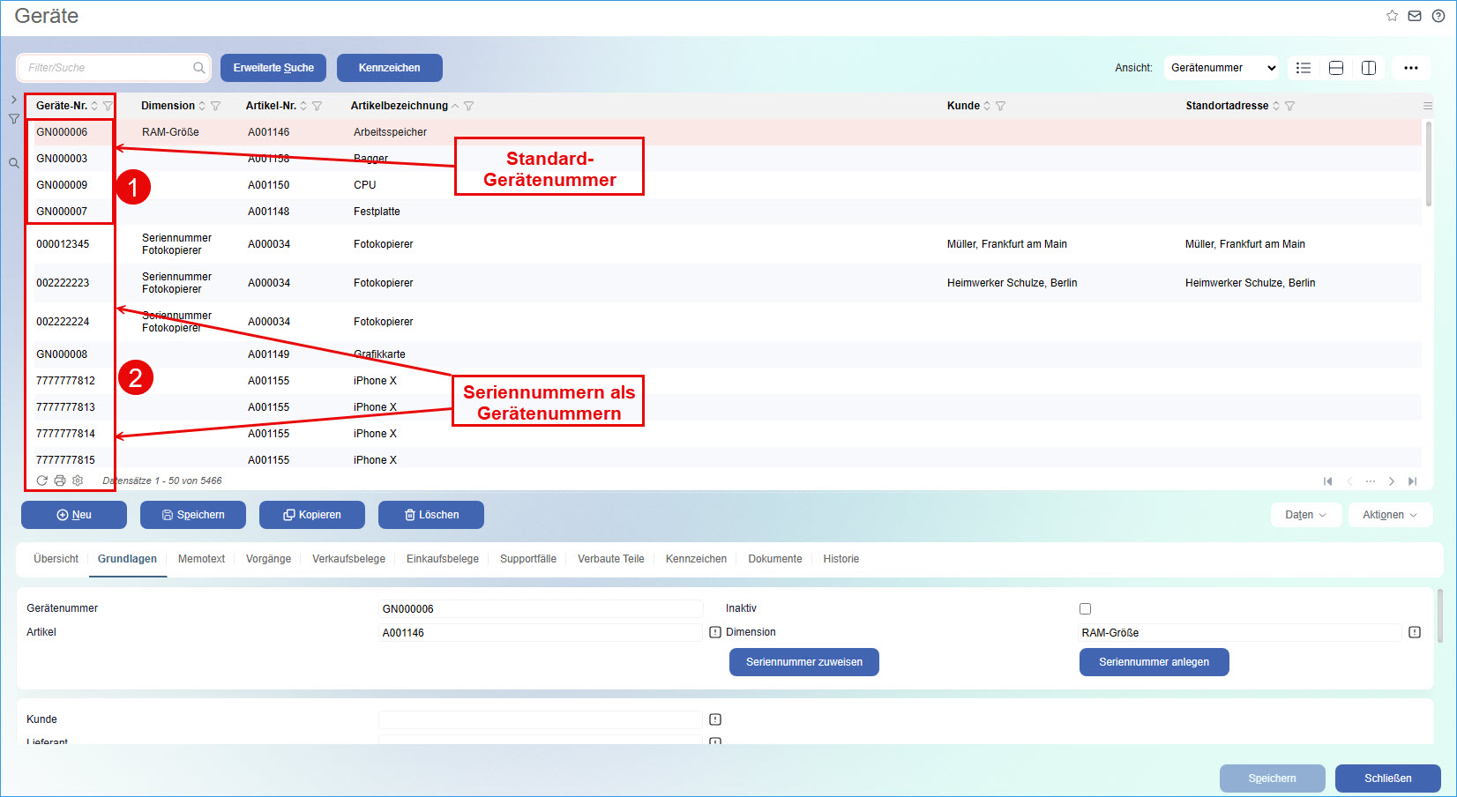Click the funnel filter icon in the left sidebar

click(x=14, y=119)
